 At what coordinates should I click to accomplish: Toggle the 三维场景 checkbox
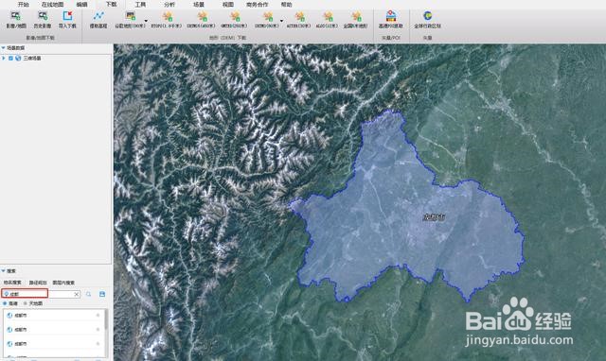tap(10, 59)
